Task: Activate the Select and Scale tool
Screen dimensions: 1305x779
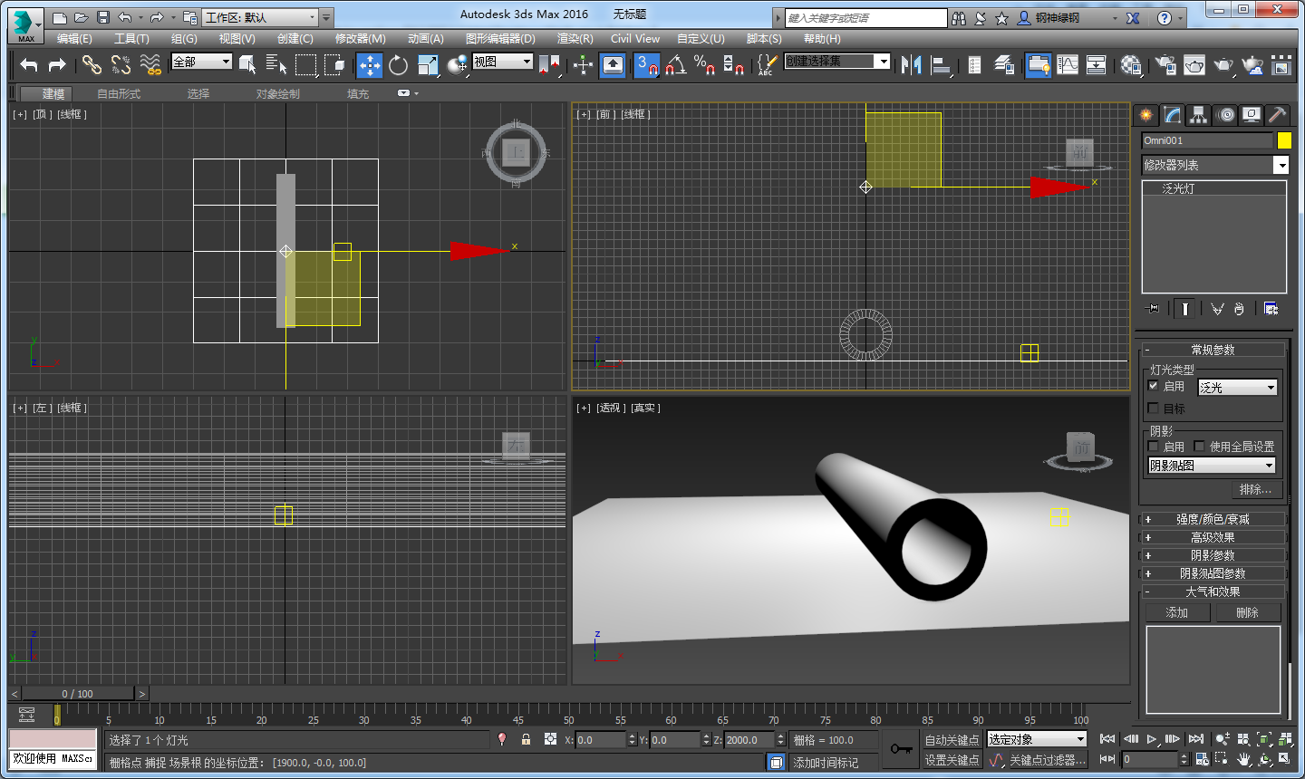Action: (x=428, y=64)
